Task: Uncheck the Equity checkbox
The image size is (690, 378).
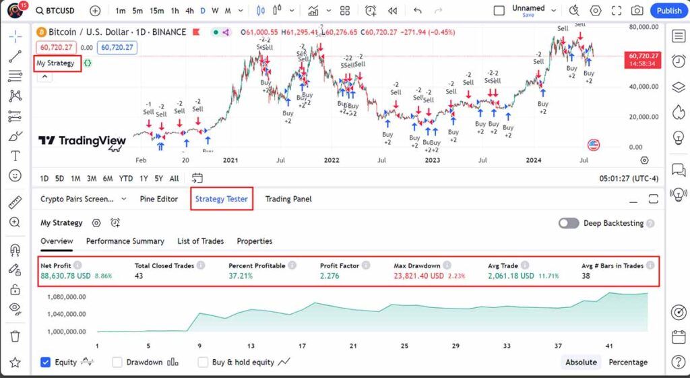Action: click(46, 362)
